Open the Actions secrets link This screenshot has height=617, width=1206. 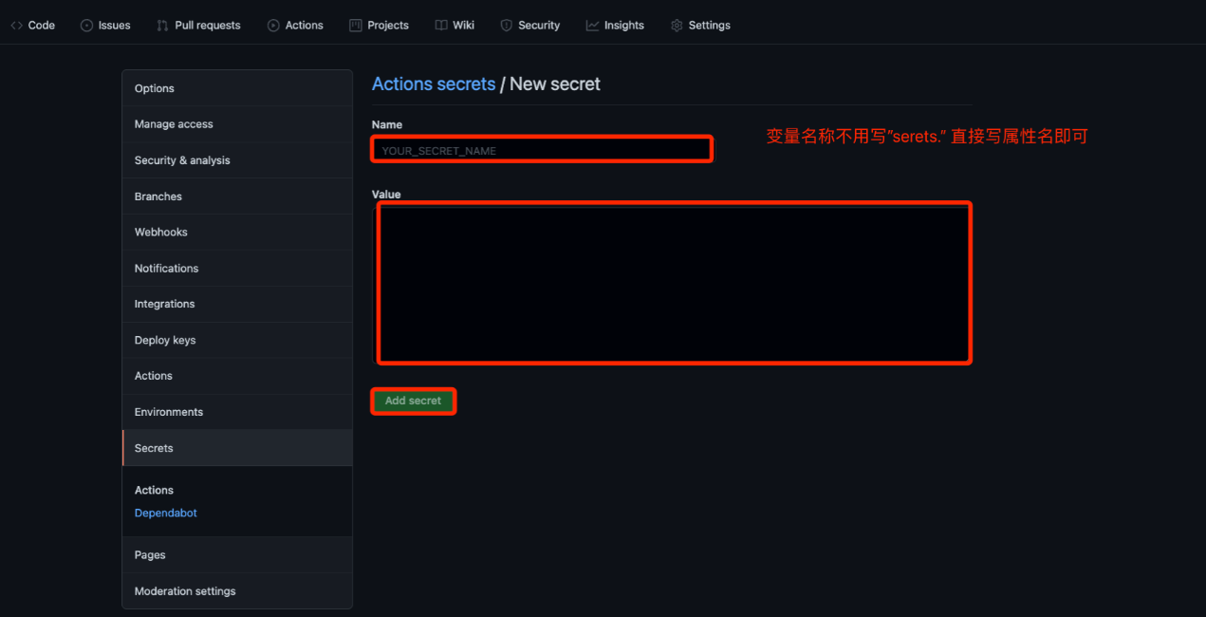click(433, 84)
